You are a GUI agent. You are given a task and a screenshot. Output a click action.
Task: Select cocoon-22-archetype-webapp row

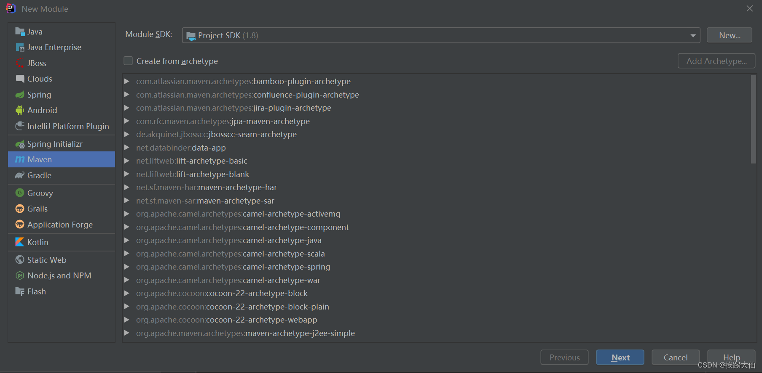click(x=437, y=320)
